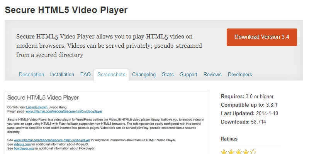Image resolution: width=309 pixels, height=154 pixels.
Task: Click the fifth half-filled rating star
Action: pos(253,152)
